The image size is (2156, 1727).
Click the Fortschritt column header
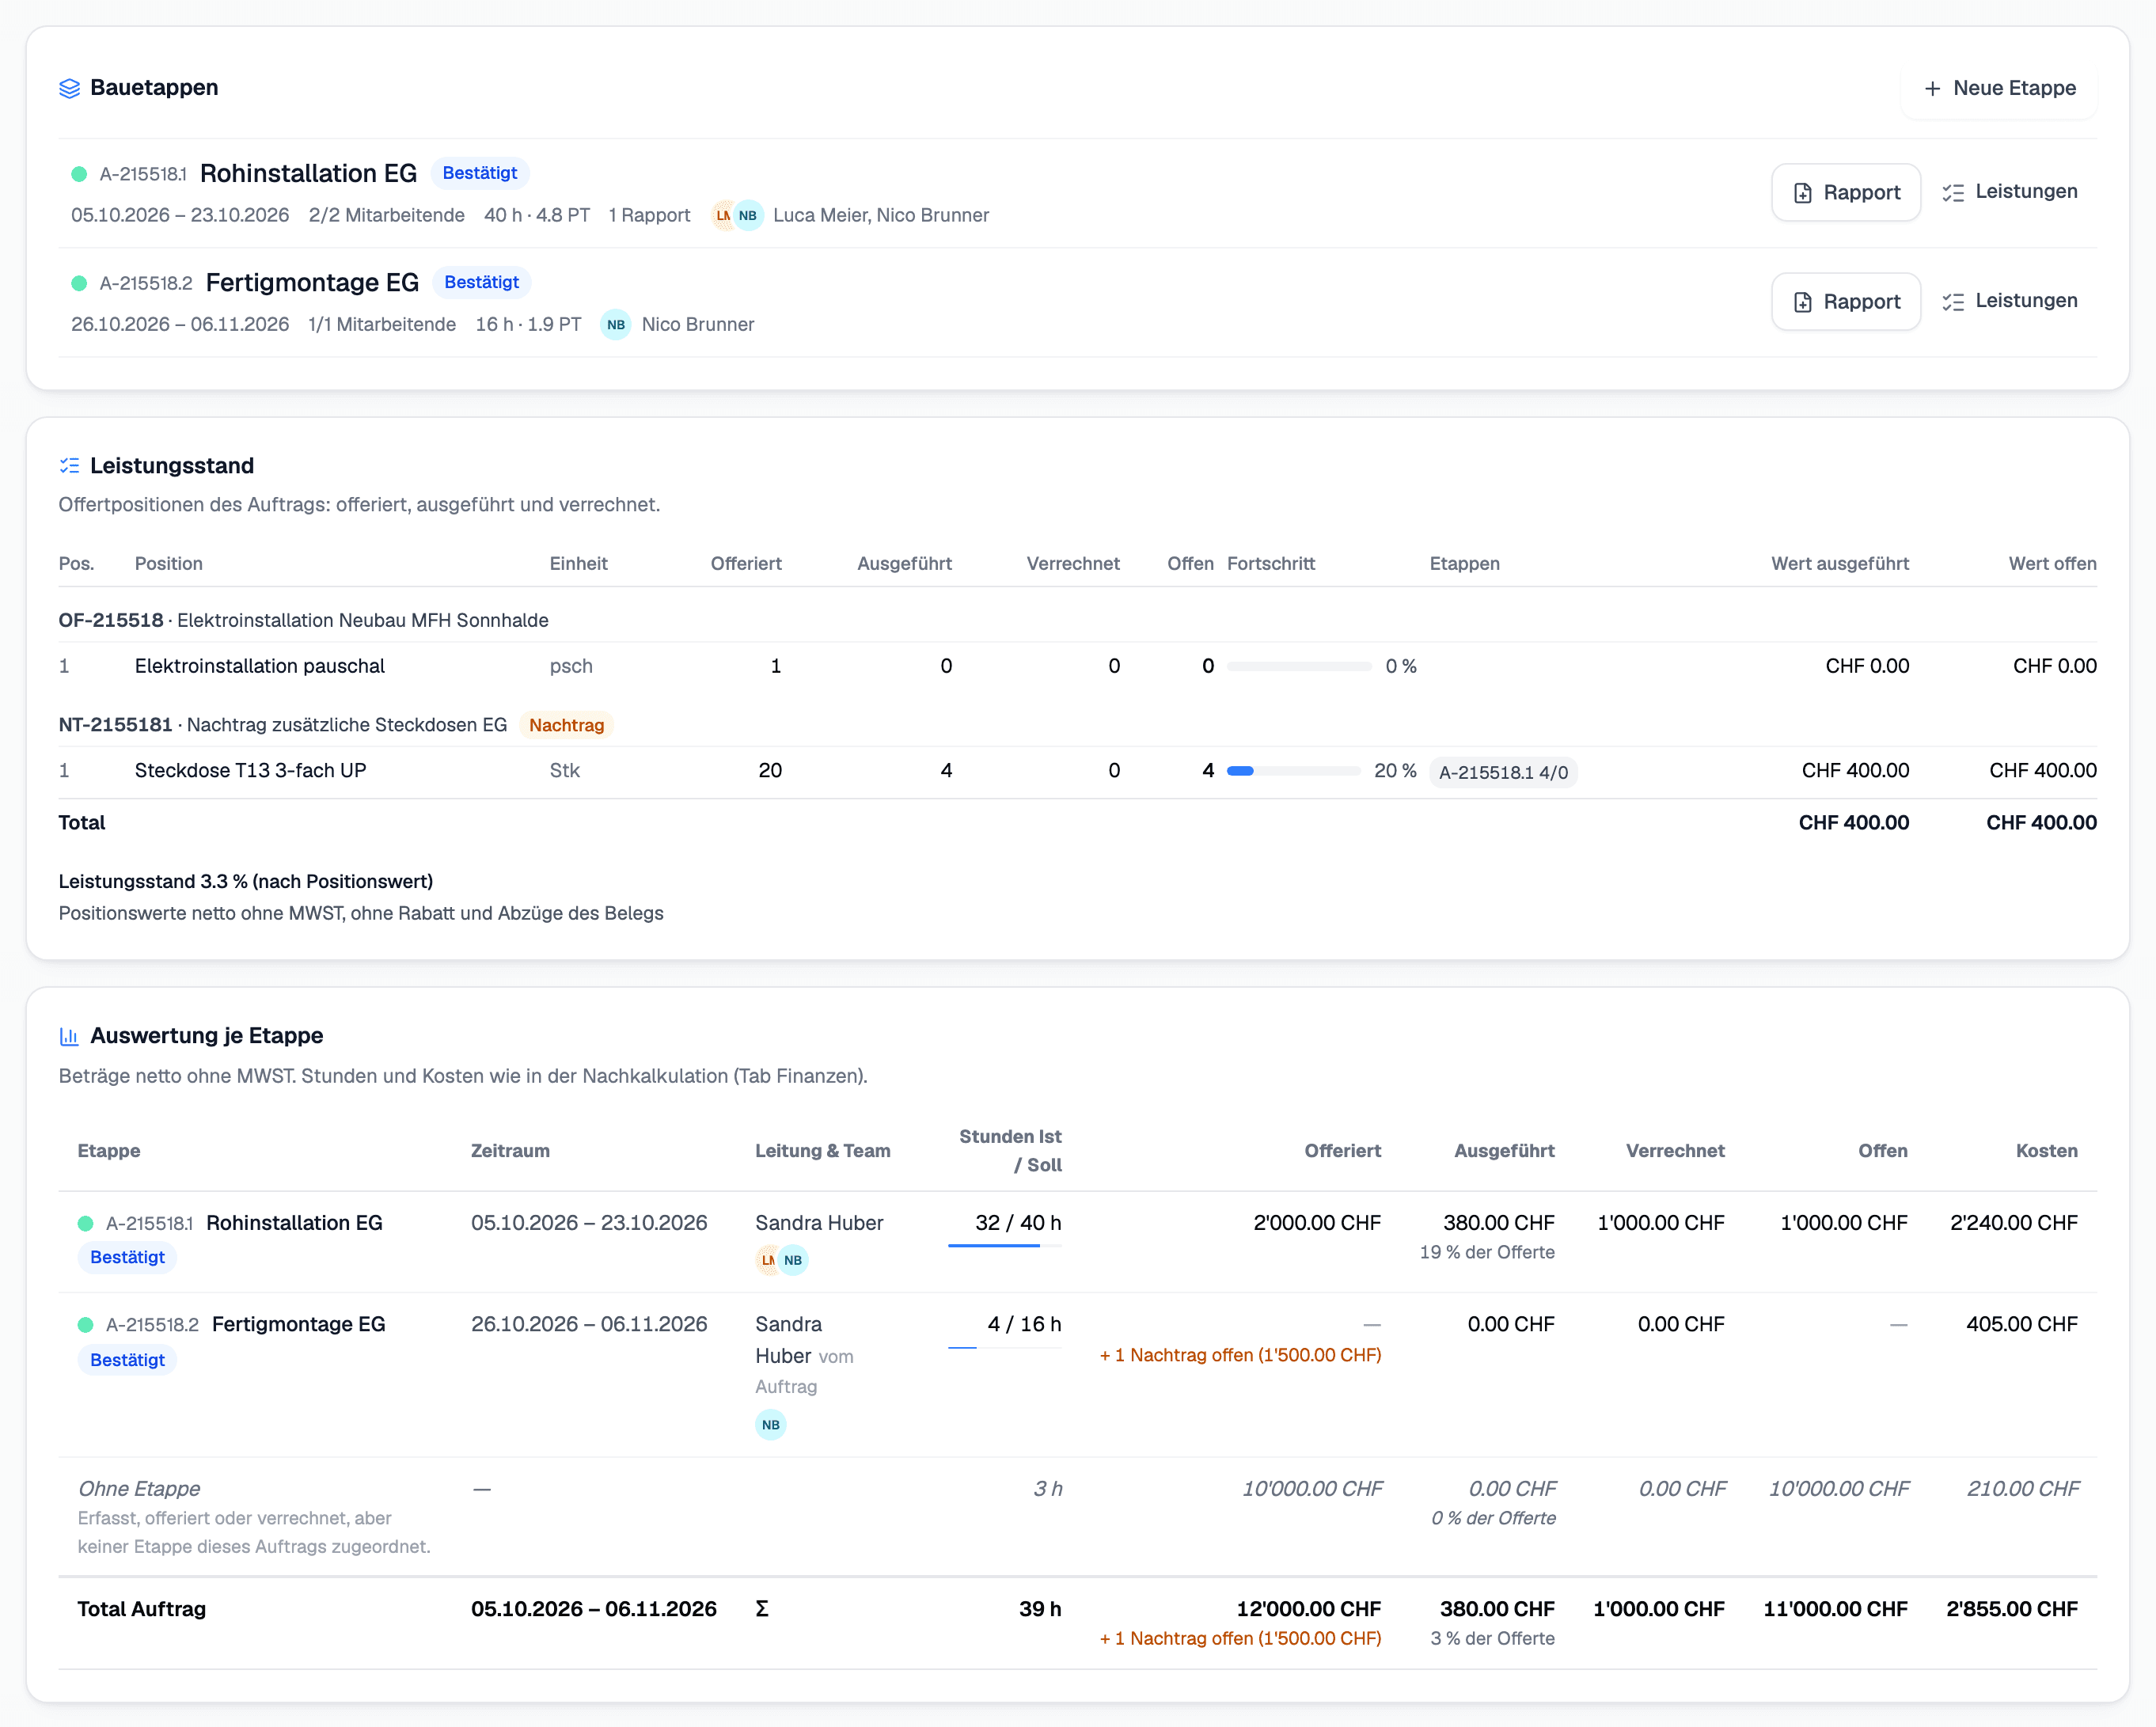1270,564
